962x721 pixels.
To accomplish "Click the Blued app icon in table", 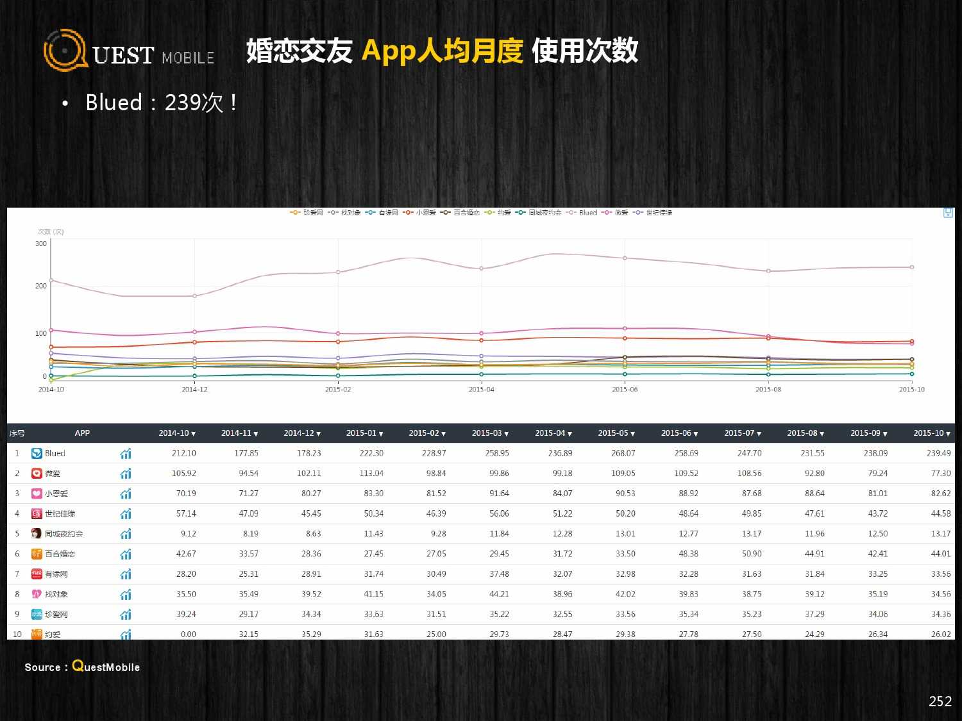I will click(37, 453).
